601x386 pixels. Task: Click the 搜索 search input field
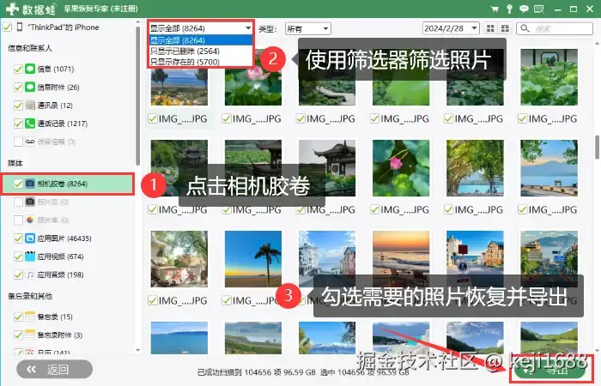555,28
